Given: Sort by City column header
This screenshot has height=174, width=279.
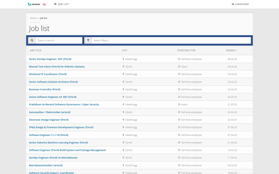Looking at the screenshot, I should click(125, 51).
